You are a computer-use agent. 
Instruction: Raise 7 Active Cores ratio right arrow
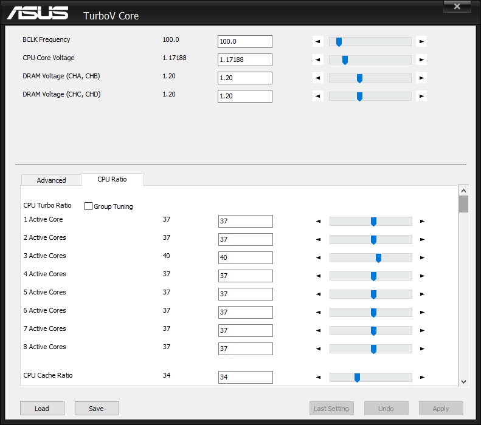pyautogui.click(x=422, y=330)
